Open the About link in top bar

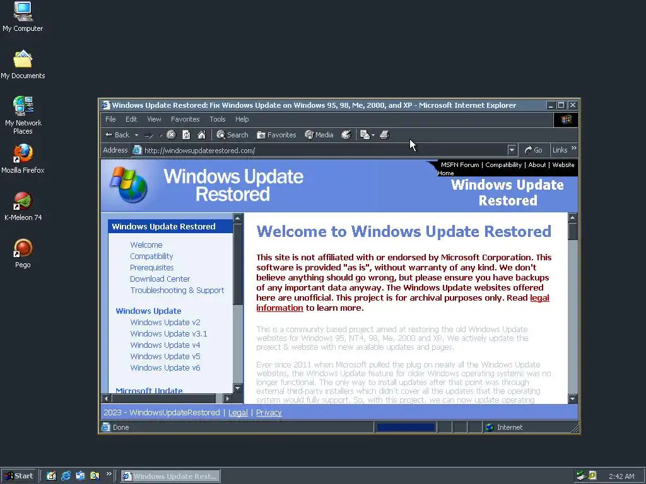(x=537, y=164)
